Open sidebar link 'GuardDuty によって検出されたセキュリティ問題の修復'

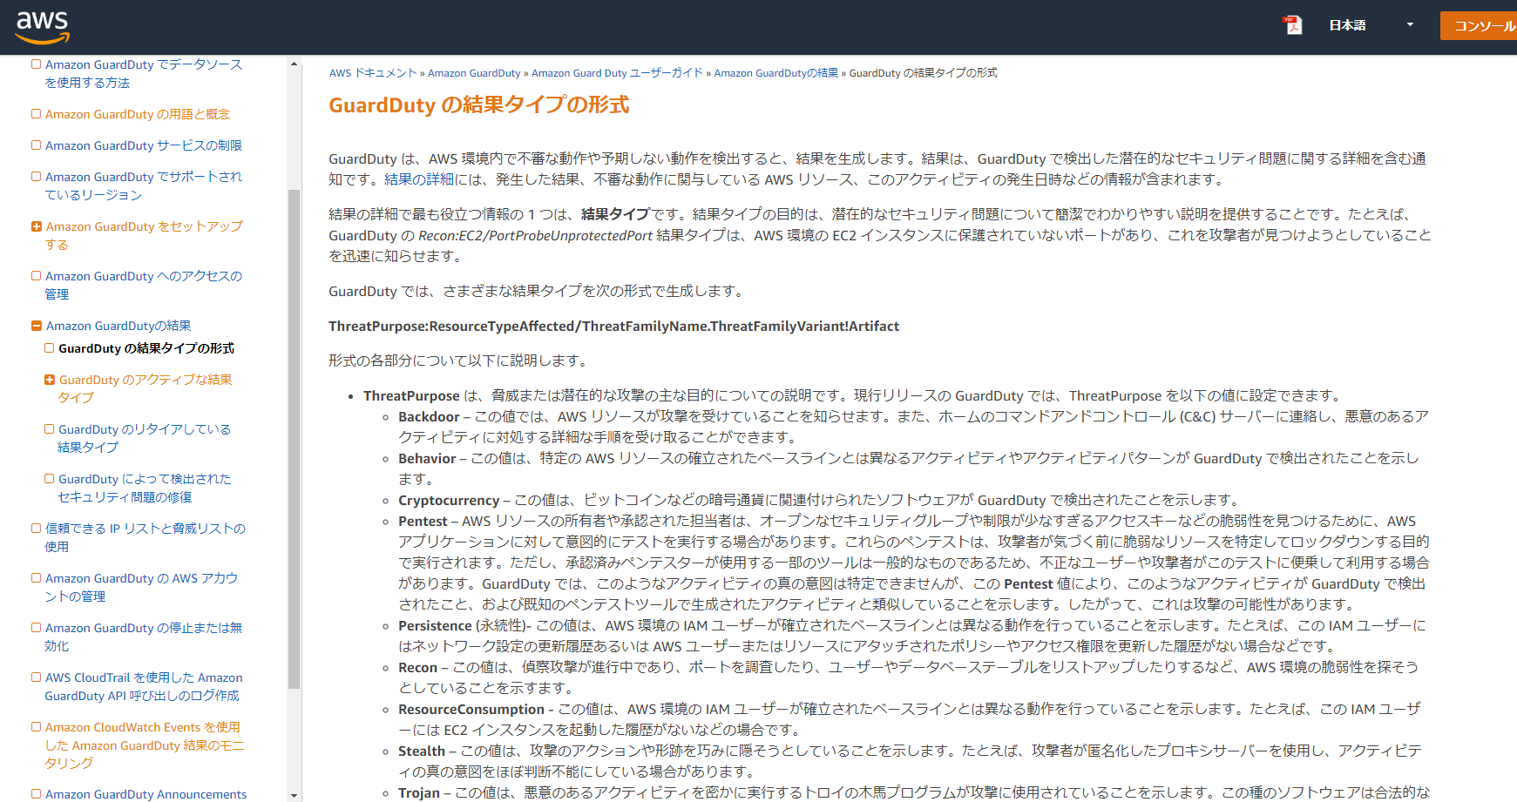coord(145,488)
